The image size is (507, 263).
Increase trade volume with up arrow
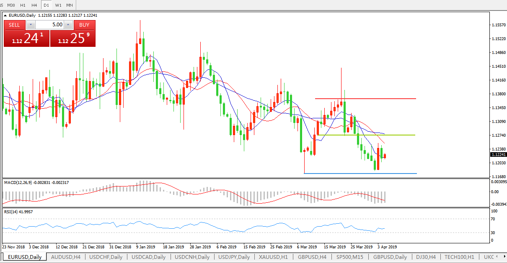(x=68, y=25)
